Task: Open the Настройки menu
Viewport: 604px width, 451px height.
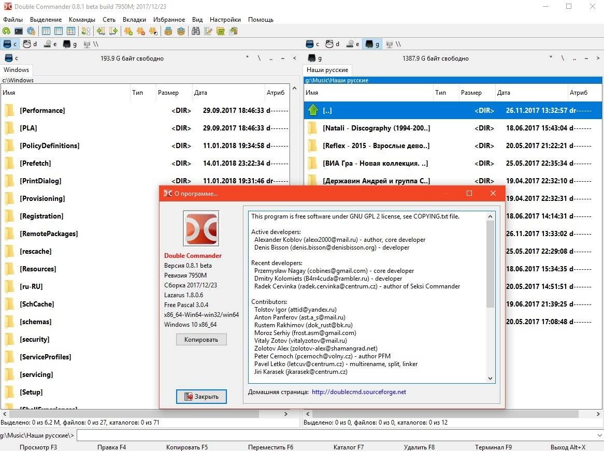Action: click(x=225, y=19)
